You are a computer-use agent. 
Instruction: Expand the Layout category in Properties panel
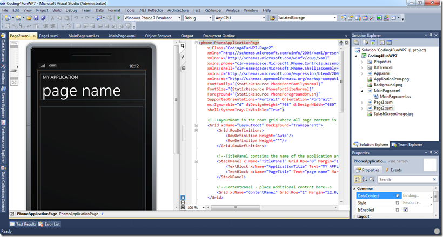tap(354, 216)
